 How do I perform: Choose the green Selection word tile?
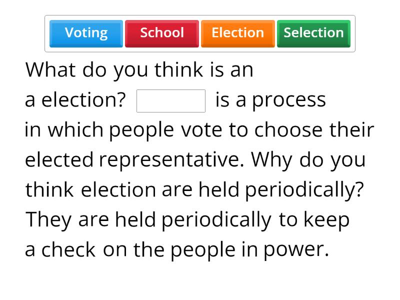click(313, 33)
